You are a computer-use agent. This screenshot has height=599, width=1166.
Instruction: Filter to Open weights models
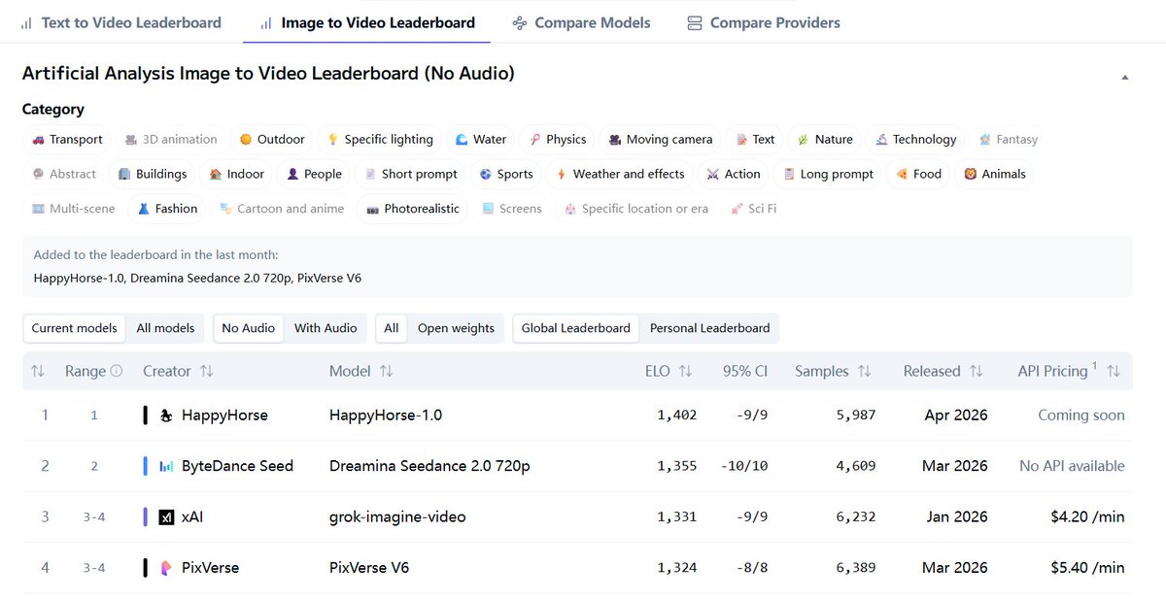[x=456, y=328]
